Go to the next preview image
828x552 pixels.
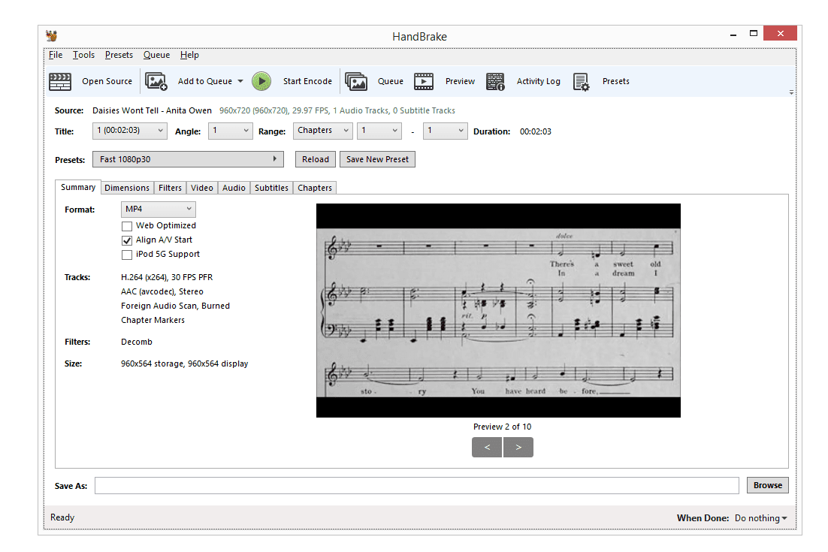pyautogui.click(x=518, y=448)
